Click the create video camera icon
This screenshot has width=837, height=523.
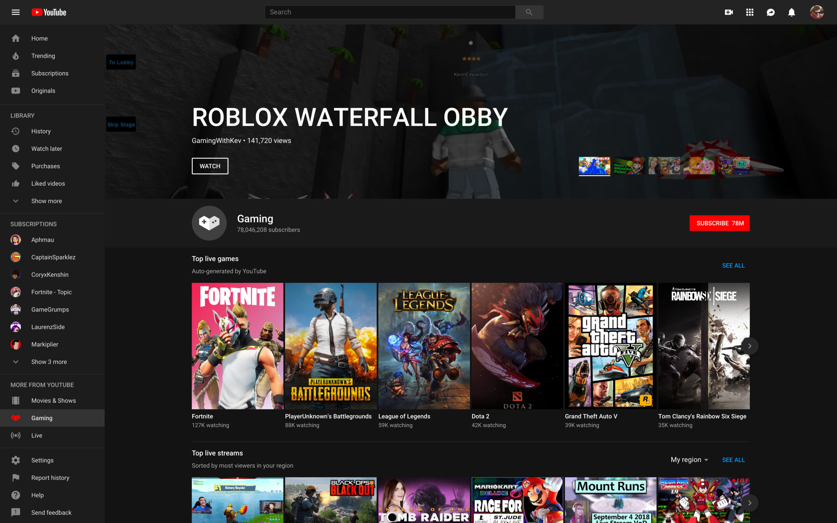point(729,12)
